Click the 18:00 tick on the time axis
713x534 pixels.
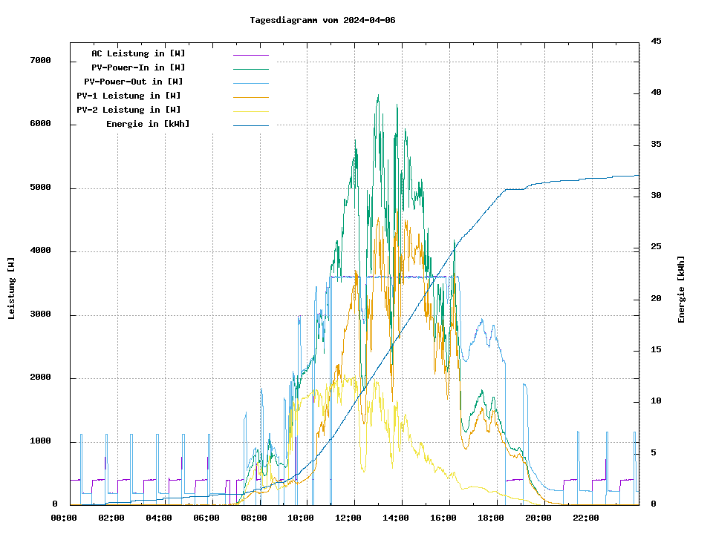pyautogui.click(x=491, y=518)
